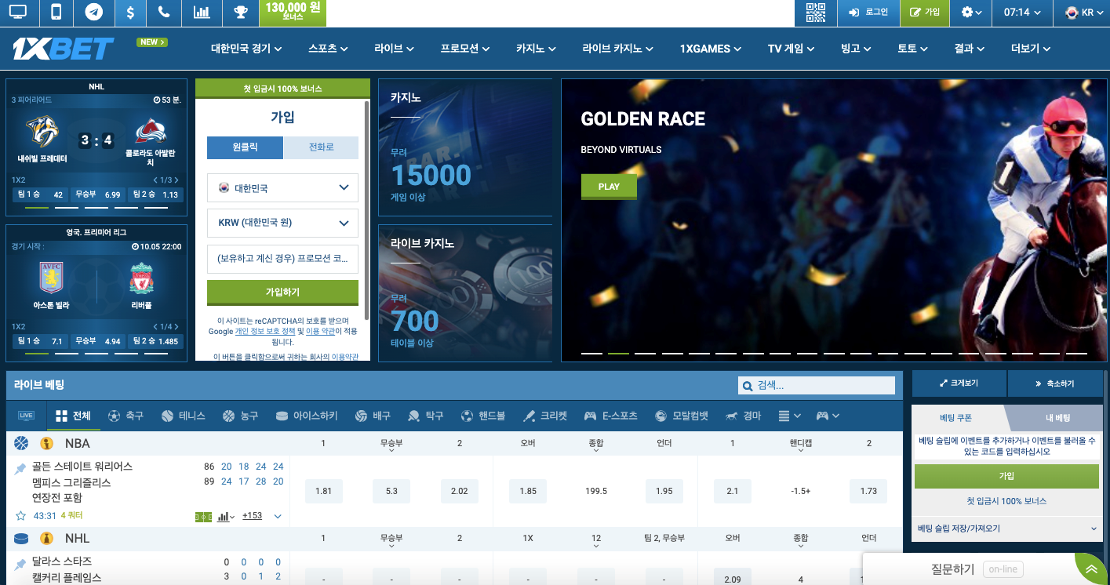This screenshot has width=1110, height=585.
Task: Open the 대한민국 경기 menu
Action: click(246, 49)
